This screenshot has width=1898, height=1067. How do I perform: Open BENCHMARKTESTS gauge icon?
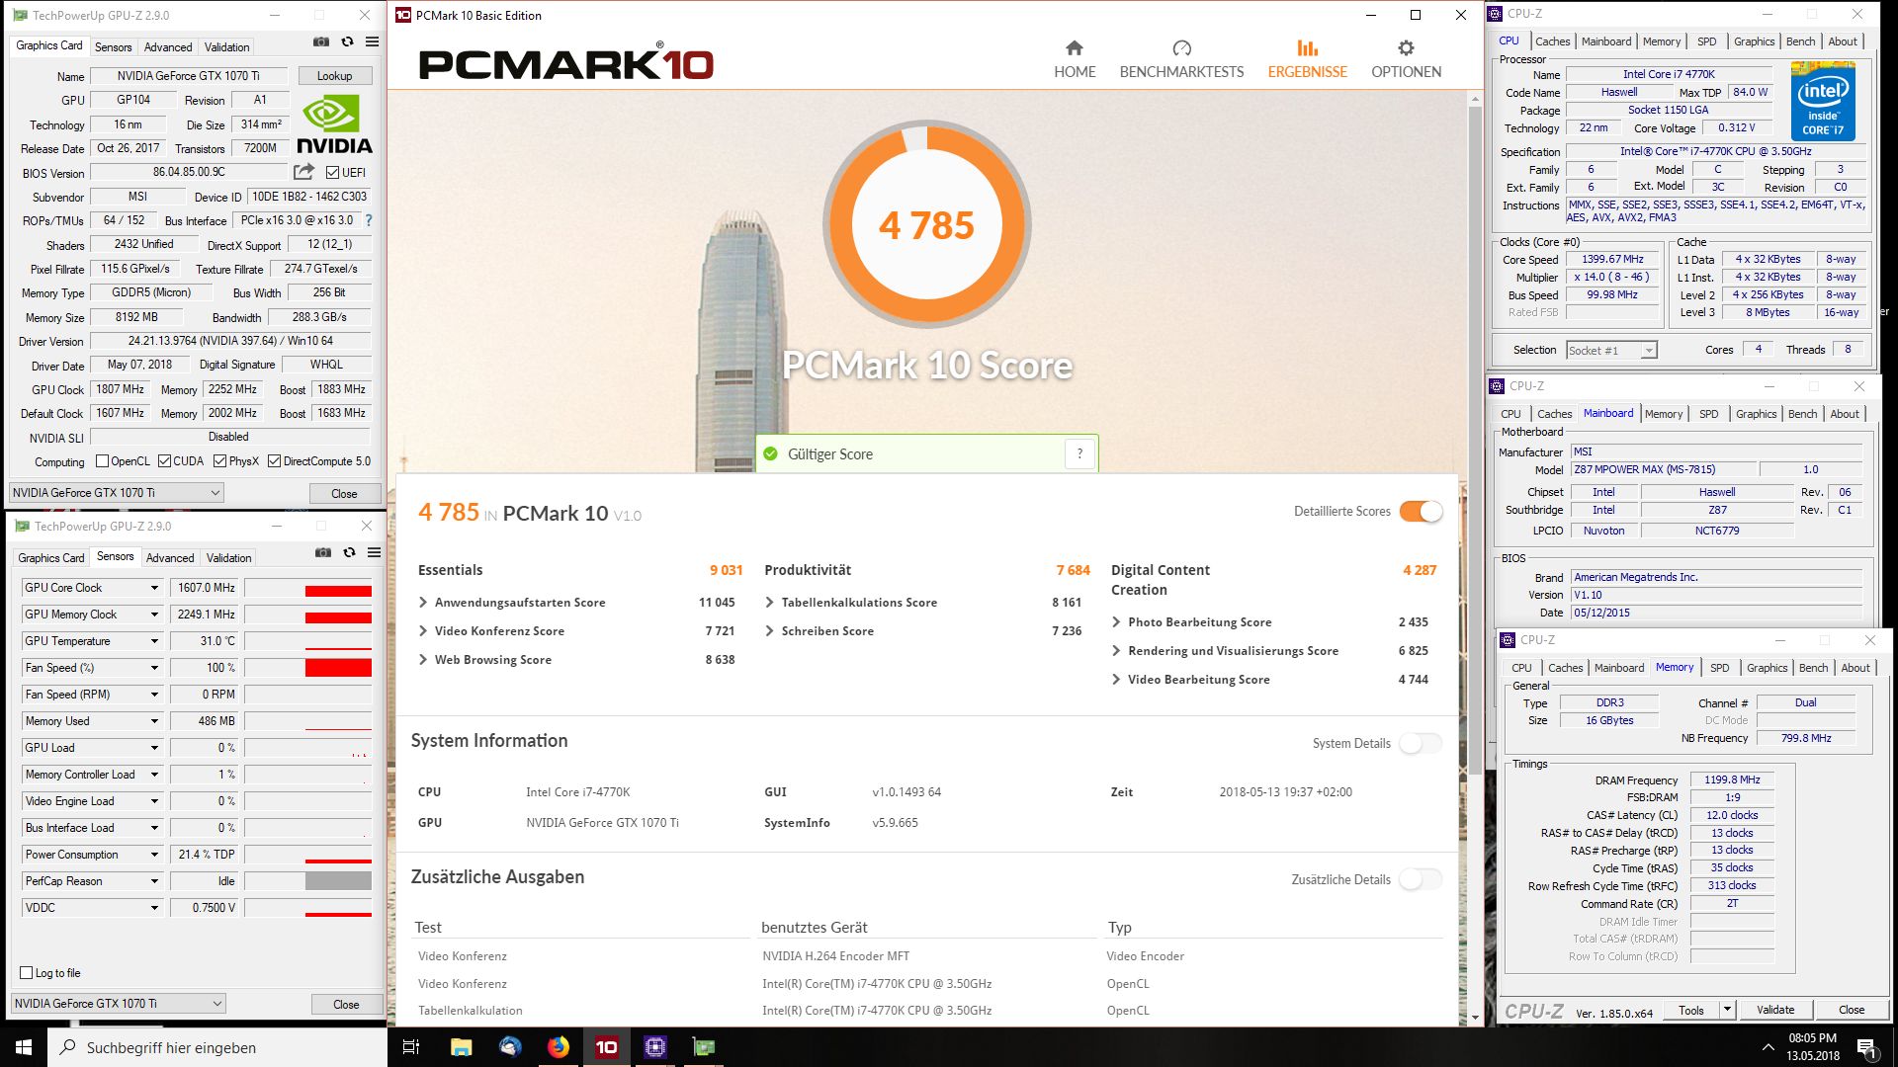[x=1181, y=47]
